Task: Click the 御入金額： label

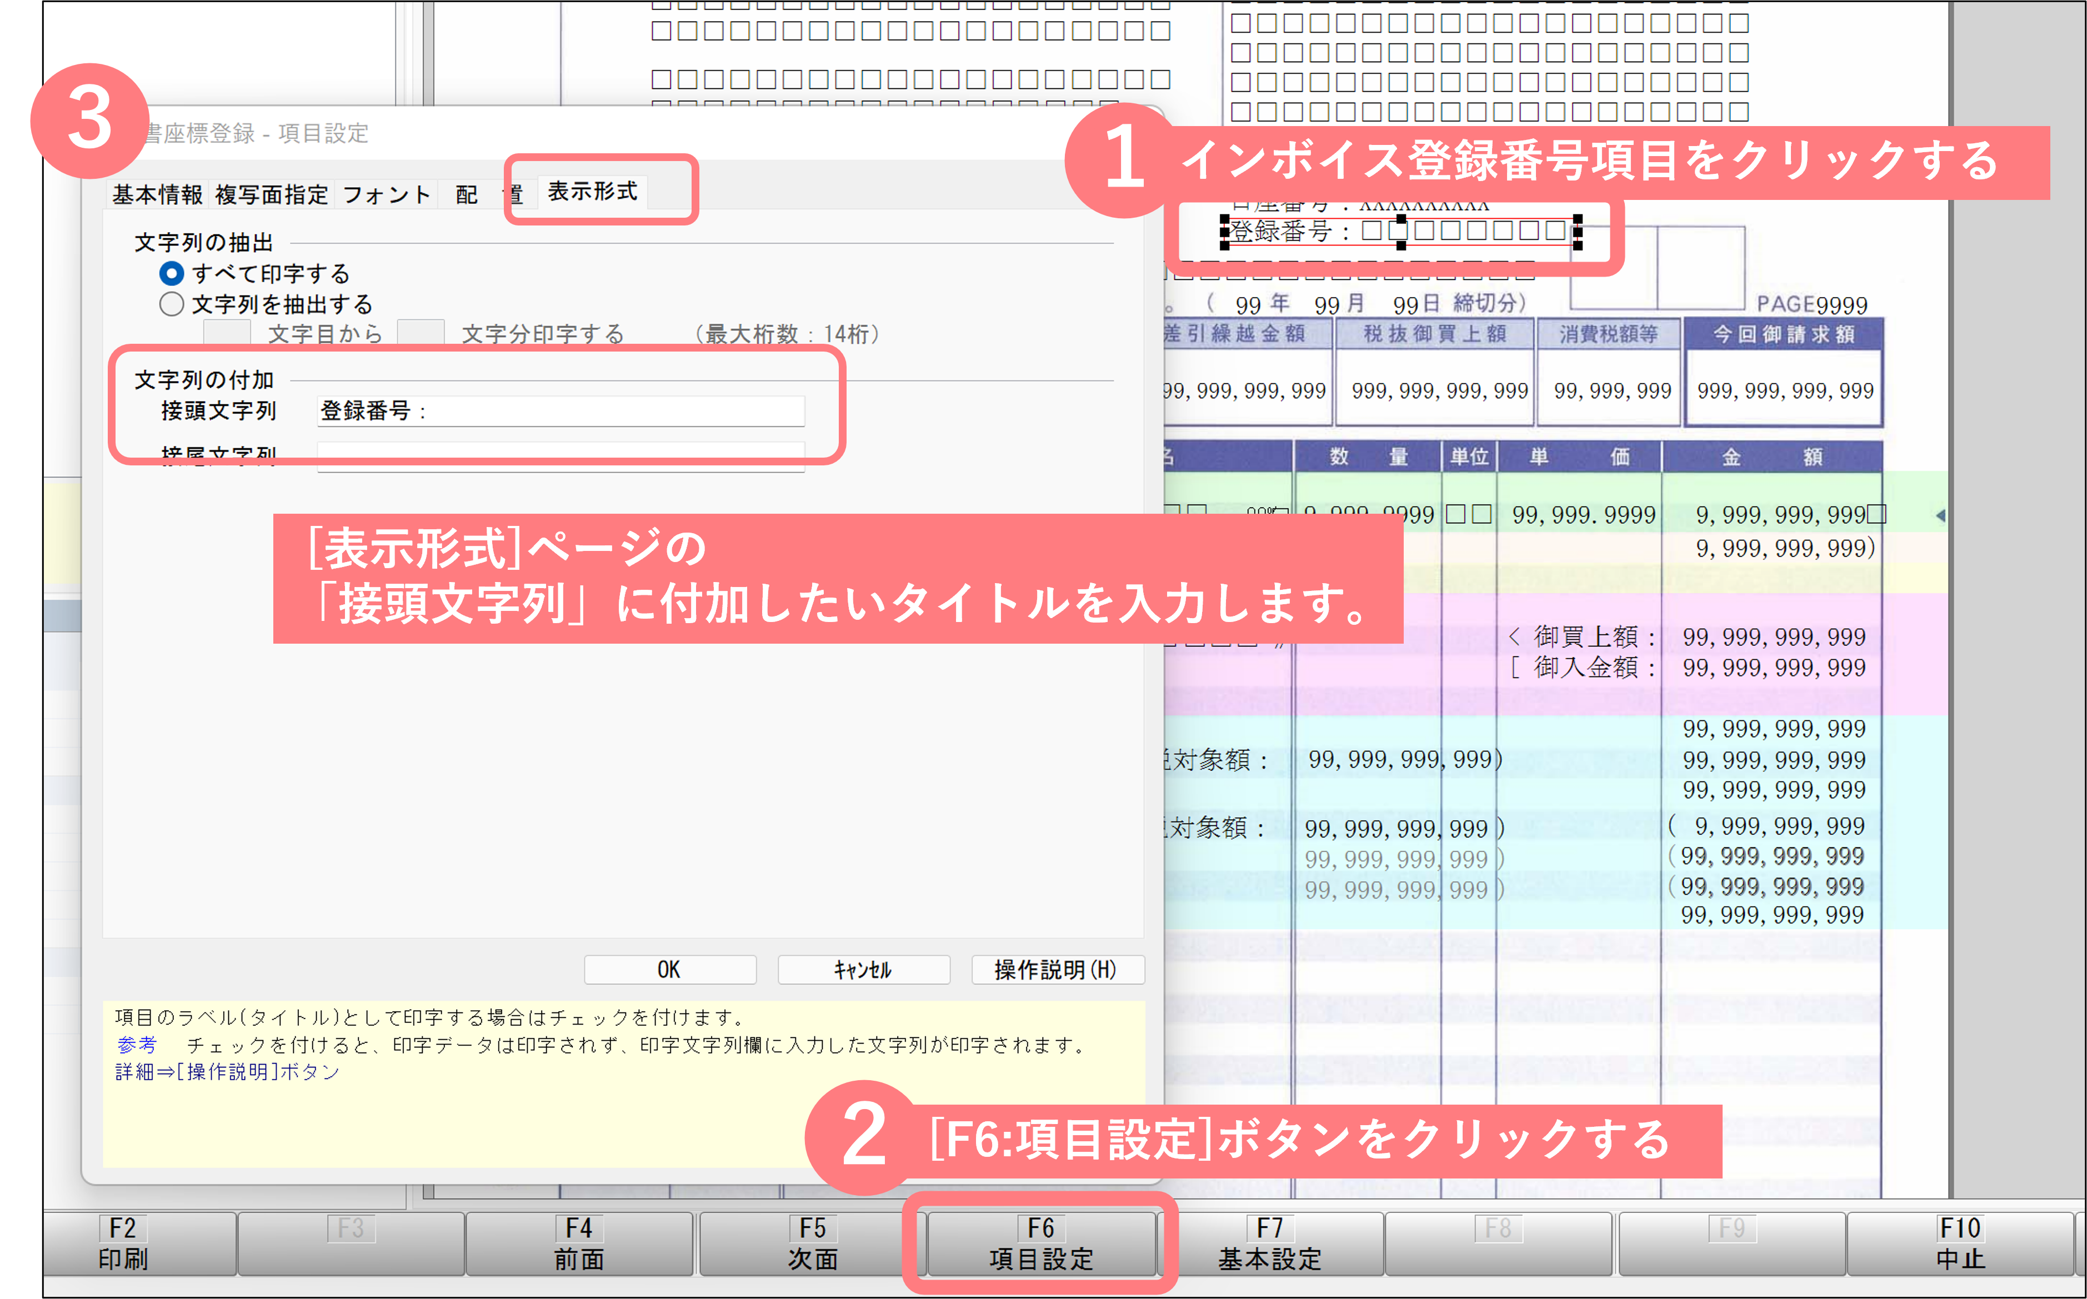Action: tap(1595, 668)
